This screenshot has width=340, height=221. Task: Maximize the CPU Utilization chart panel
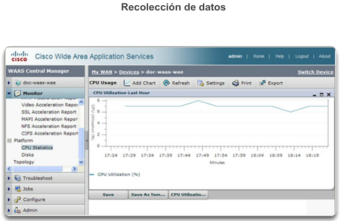322,95
